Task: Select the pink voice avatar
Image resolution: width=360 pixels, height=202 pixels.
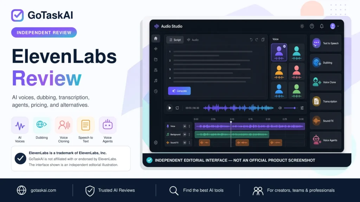Action: pos(296,72)
